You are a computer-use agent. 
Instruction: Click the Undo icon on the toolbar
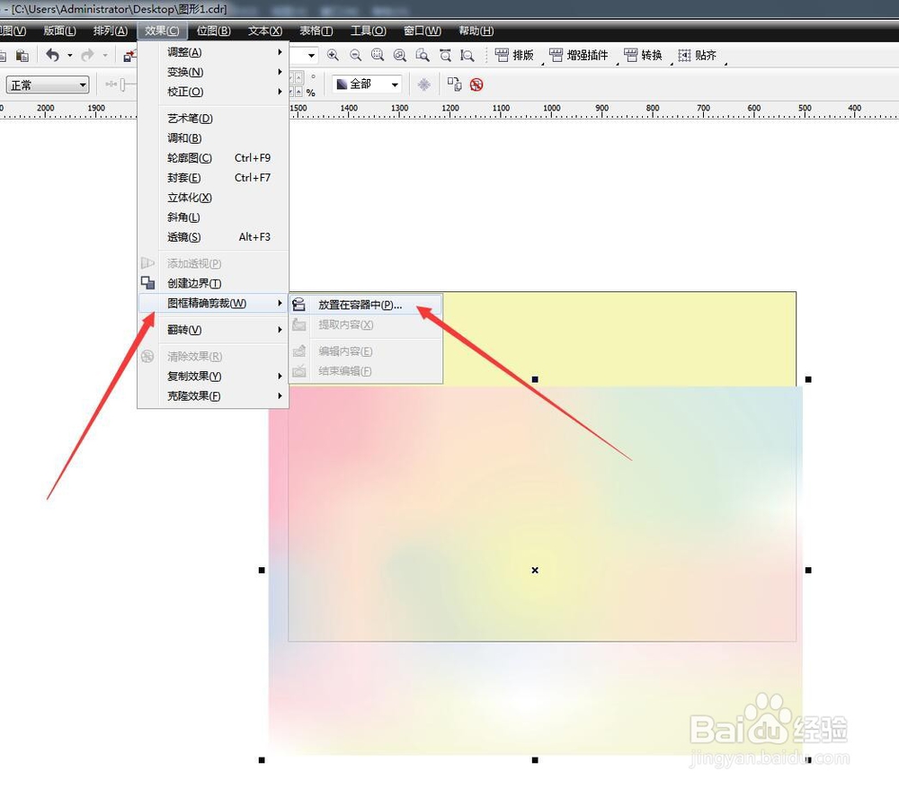[52, 55]
